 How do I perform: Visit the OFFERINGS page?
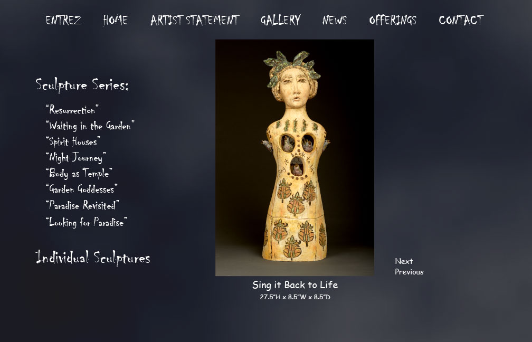tap(393, 20)
